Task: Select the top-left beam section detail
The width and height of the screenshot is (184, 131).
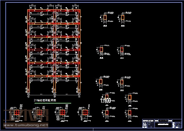Action: (x=105, y=18)
